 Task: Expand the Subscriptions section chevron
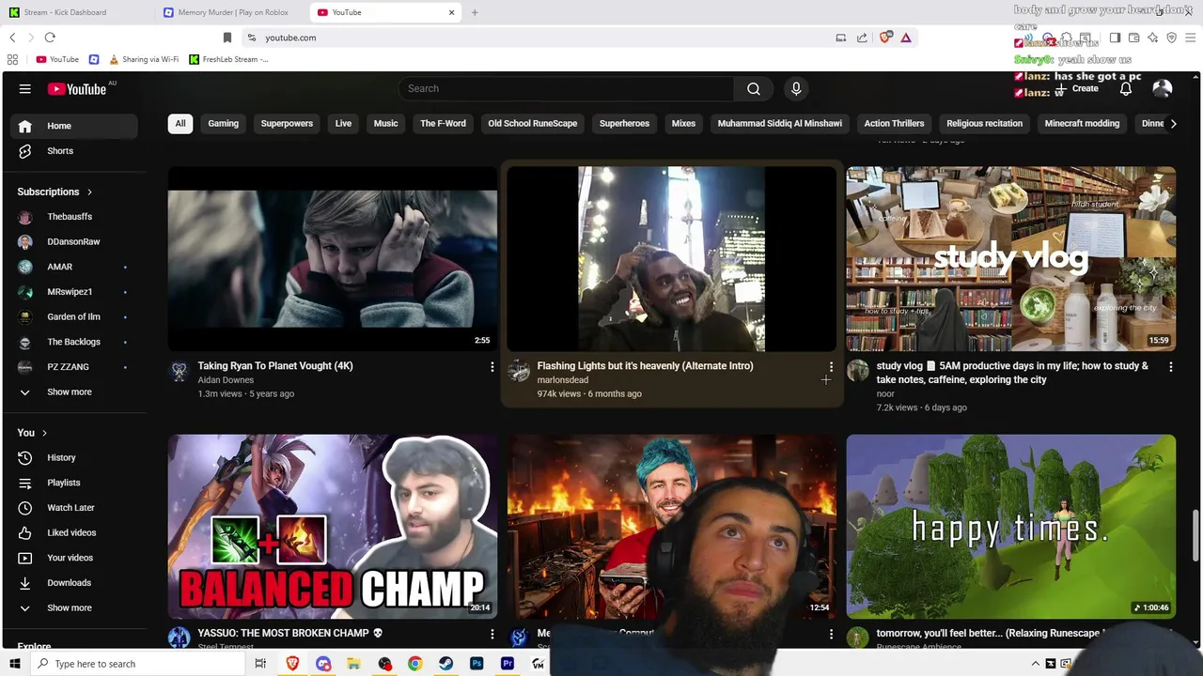tap(89, 192)
